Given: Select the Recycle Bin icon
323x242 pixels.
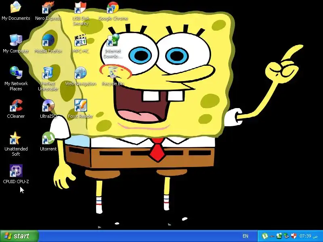Looking at the screenshot, I should [113, 76].
